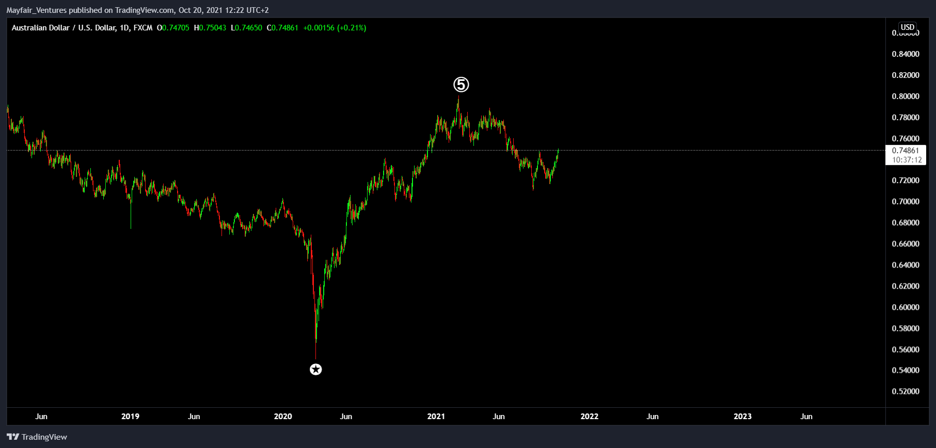Screen dimensions: 936x448
Task: Click the 2019 time axis label
Action: [130, 417]
